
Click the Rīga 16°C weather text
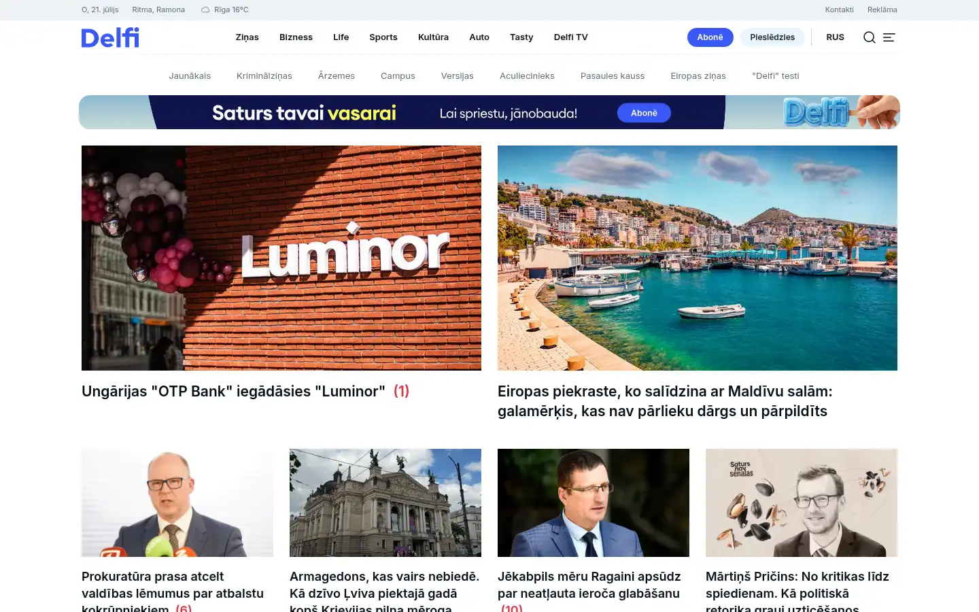point(231,10)
